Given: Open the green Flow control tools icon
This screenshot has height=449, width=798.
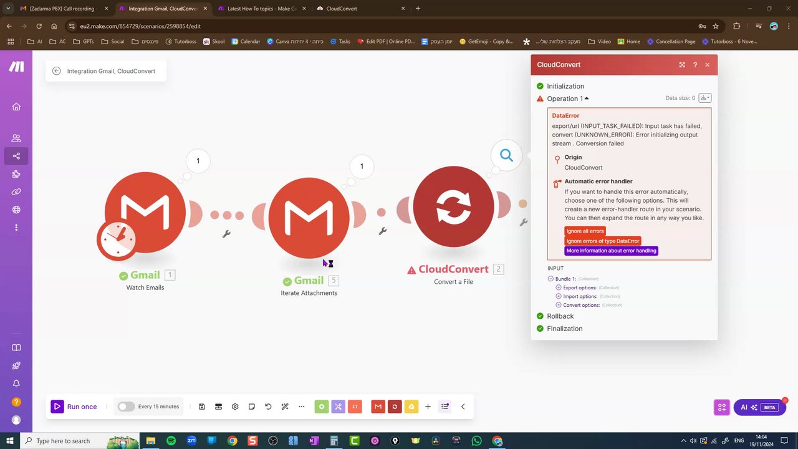Looking at the screenshot, I should tap(322, 407).
